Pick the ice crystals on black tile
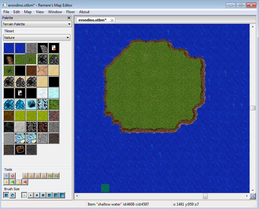The image size is (259, 209). pos(43,104)
